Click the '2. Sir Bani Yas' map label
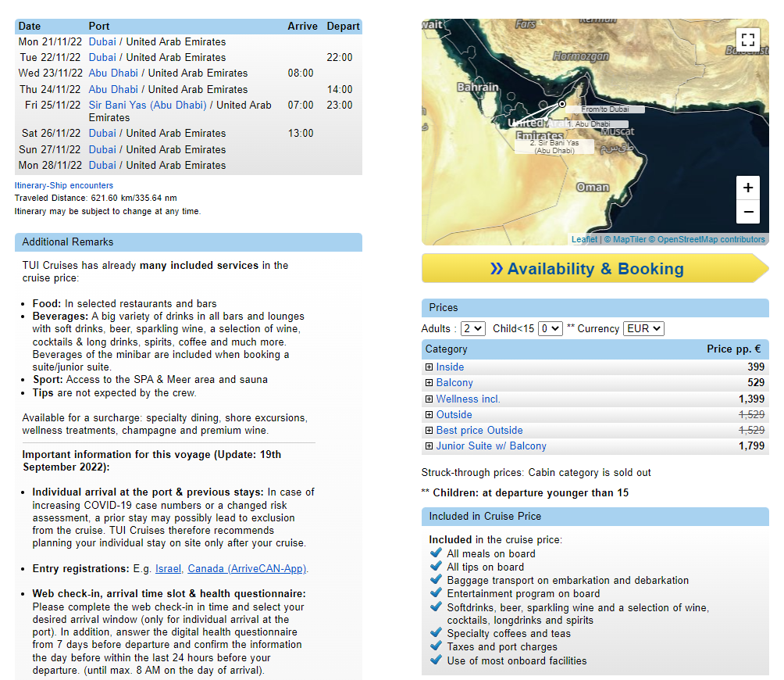 (x=554, y=146)
